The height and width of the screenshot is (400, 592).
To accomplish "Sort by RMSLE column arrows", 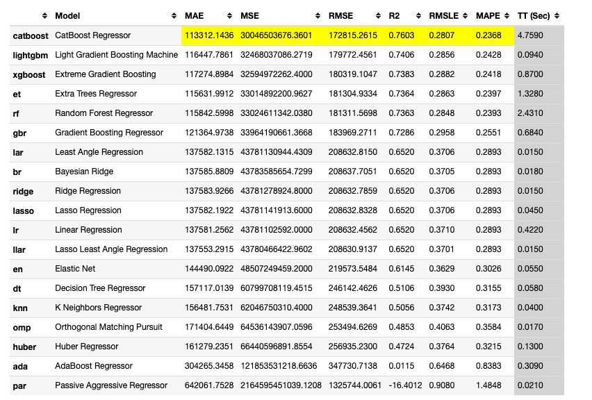I will point(465,16).
